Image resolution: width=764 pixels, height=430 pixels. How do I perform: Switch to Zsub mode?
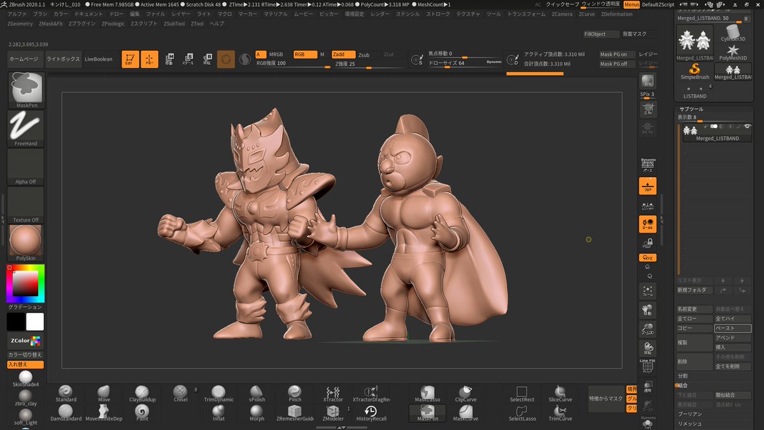(364, 55)
